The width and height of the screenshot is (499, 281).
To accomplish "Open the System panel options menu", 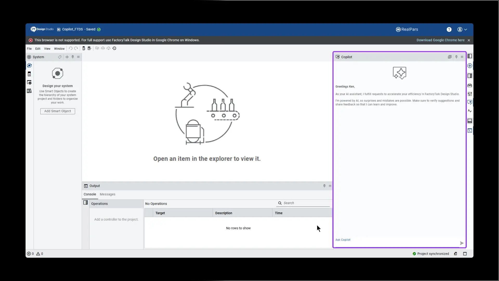I will [x=78, y=57].
